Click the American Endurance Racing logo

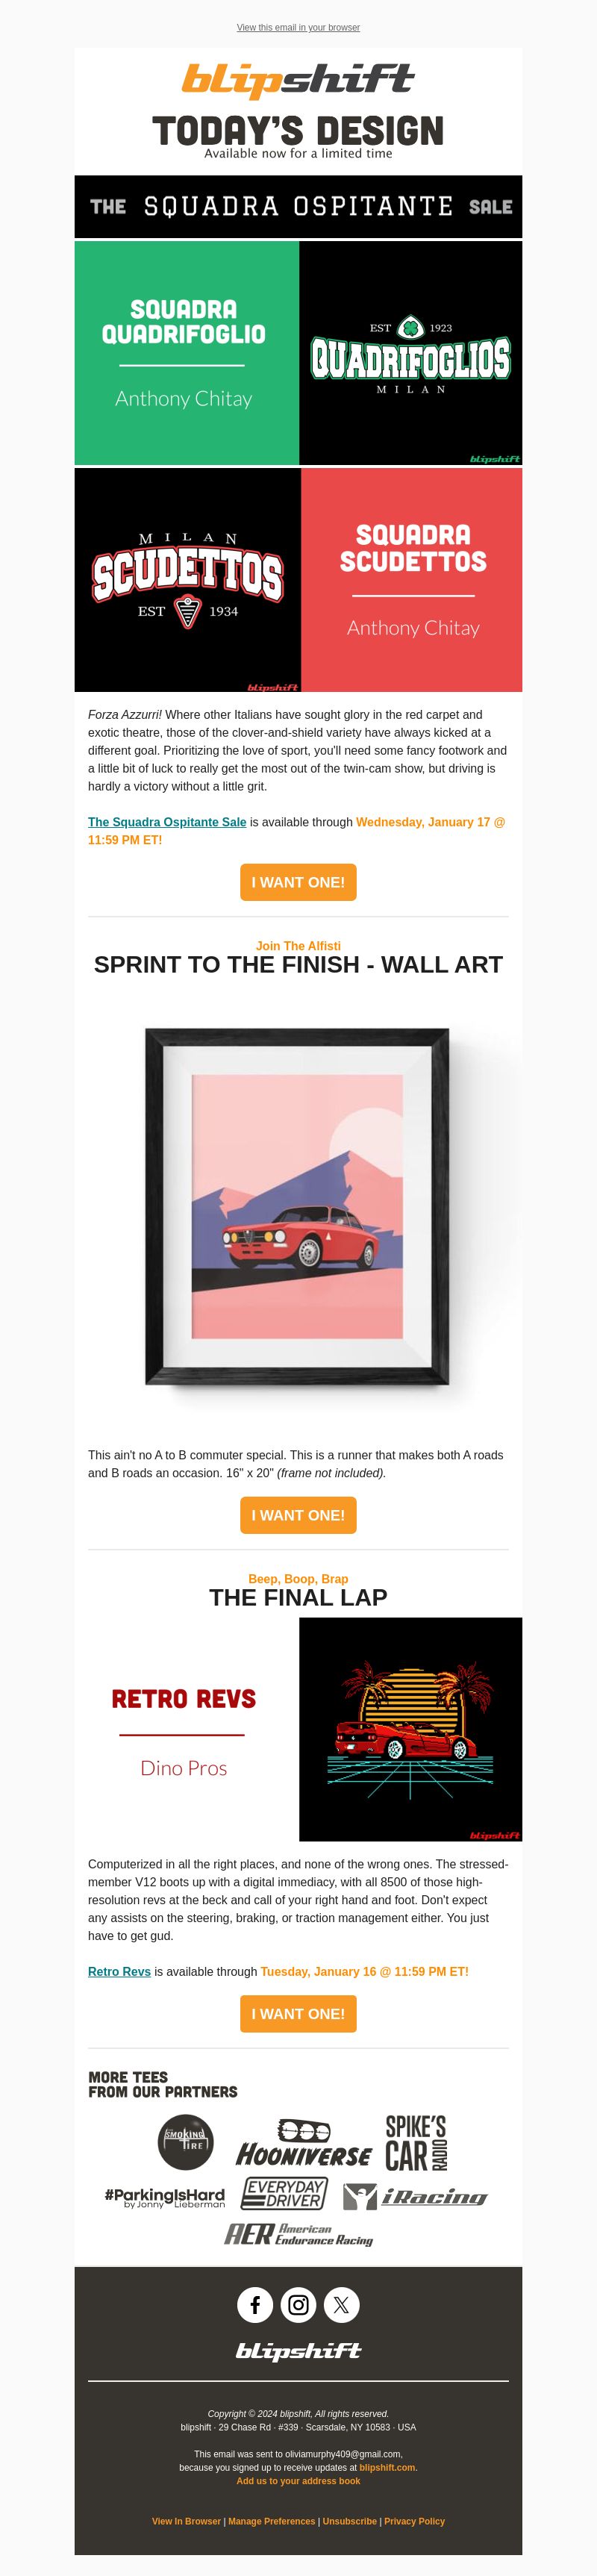[298, 2234]
